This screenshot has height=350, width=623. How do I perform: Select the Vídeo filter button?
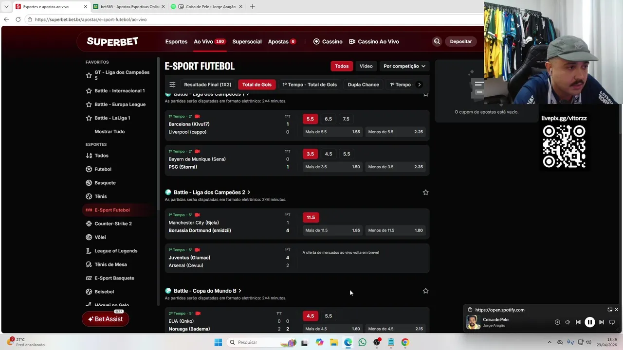click(x=366, y=66)
